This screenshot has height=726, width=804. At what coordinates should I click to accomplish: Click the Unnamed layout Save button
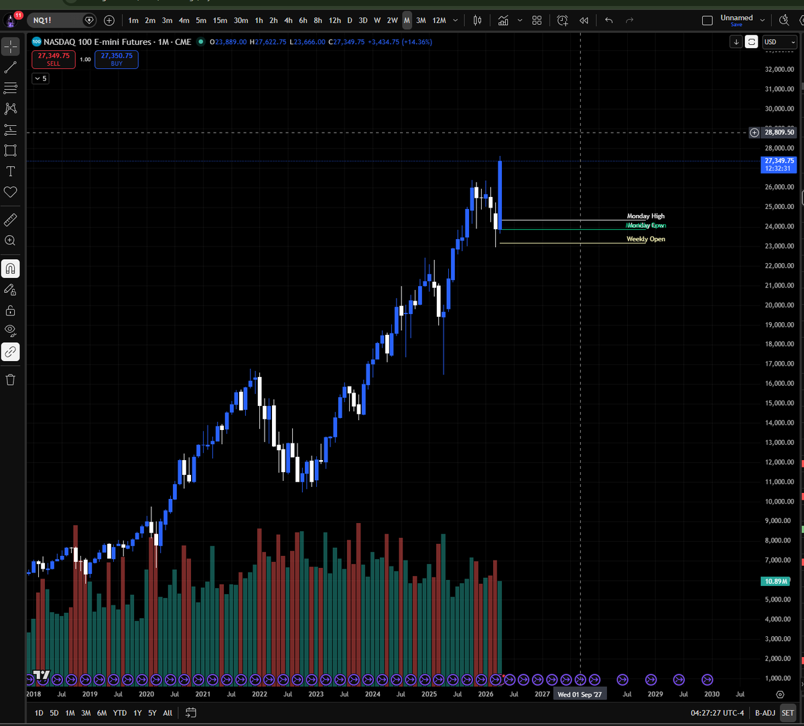pos(736,24)
